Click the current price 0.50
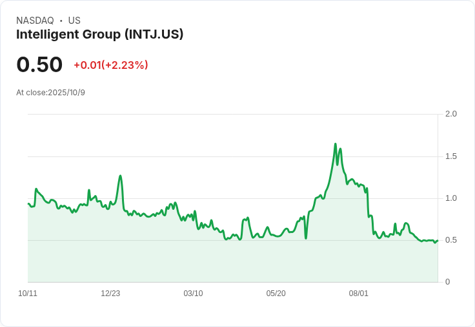This screenshot has width=475, height=327. coord(39,64)
